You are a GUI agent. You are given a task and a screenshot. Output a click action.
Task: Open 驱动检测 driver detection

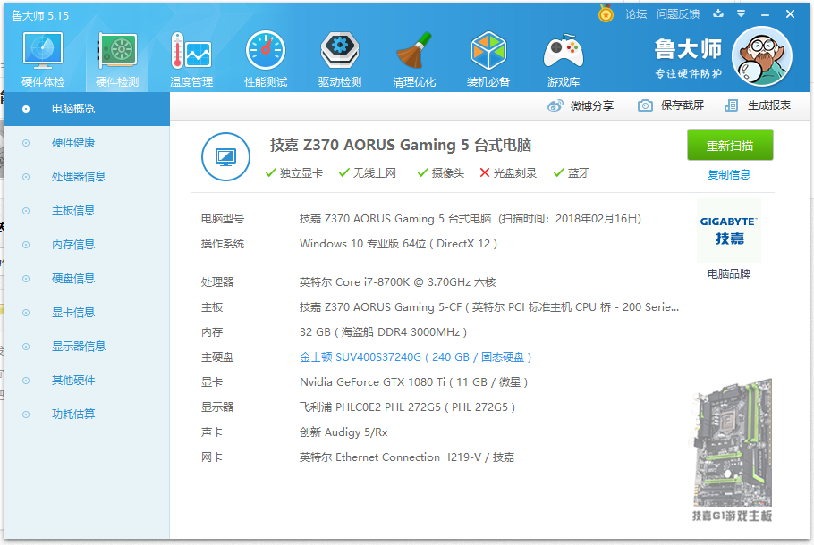[x=340, y=59]
